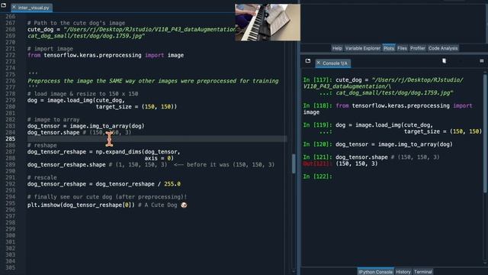Click "cute_dog =" on editor line 268
Image resolution: width=488 pixels, height=275 pixels.
43,29
